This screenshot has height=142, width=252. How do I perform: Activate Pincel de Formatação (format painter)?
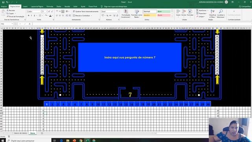pyautogui.click(x=15, y=17)
